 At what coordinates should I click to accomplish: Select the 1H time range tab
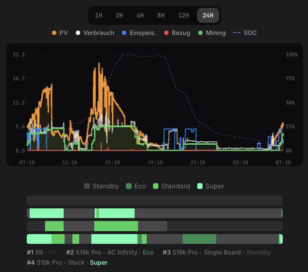click(x=99, y=16)
